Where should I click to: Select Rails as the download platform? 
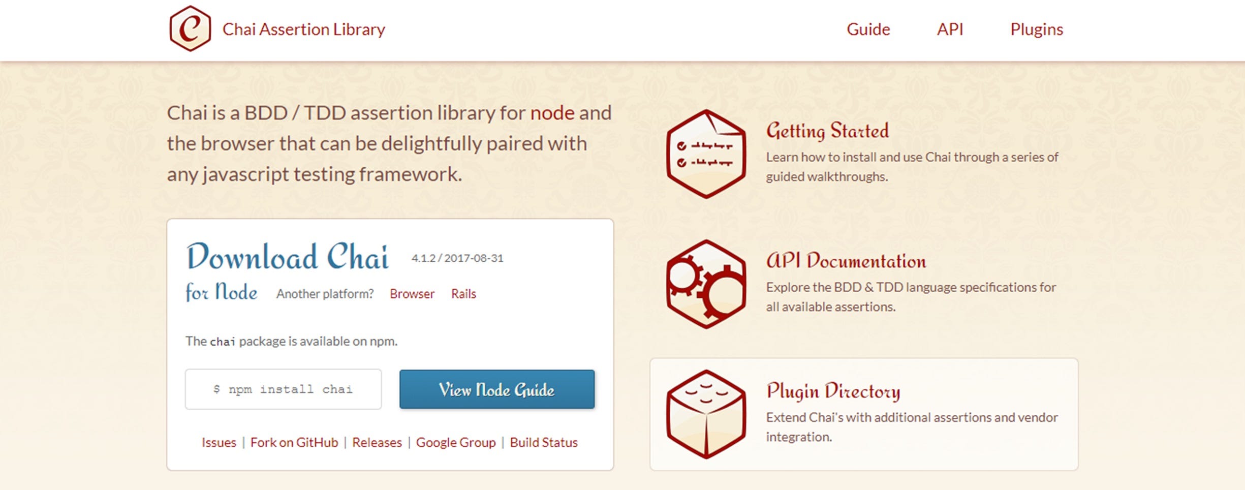click(463, 294)
